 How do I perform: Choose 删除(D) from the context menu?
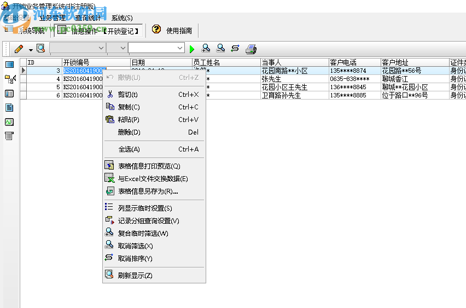pyautogui.click(x=154, y=132)
